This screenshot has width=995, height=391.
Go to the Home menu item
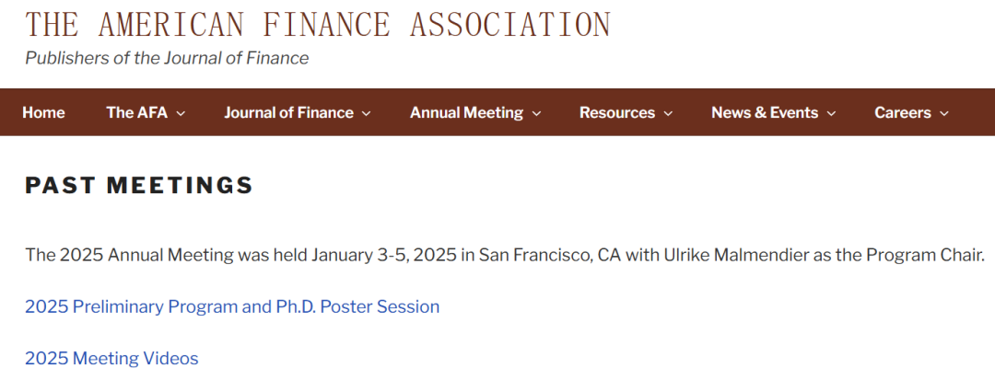pyautogui.click(x=43, y=112)
